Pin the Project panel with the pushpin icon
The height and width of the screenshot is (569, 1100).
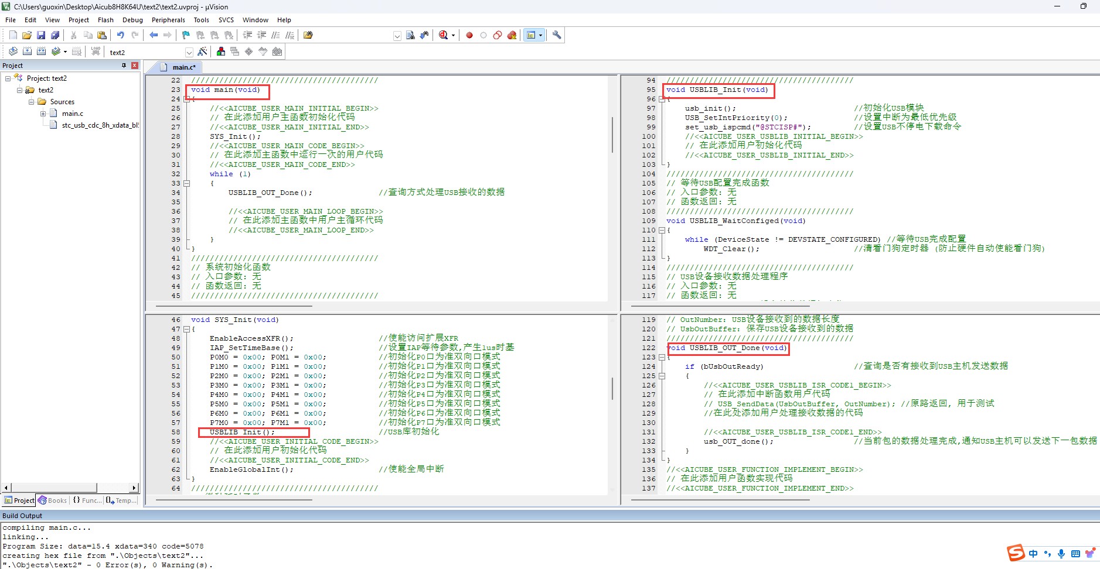tap(124, 66)
